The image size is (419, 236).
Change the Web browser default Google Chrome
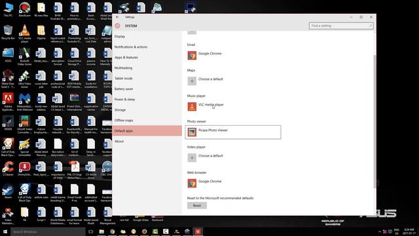pos(233,184)
